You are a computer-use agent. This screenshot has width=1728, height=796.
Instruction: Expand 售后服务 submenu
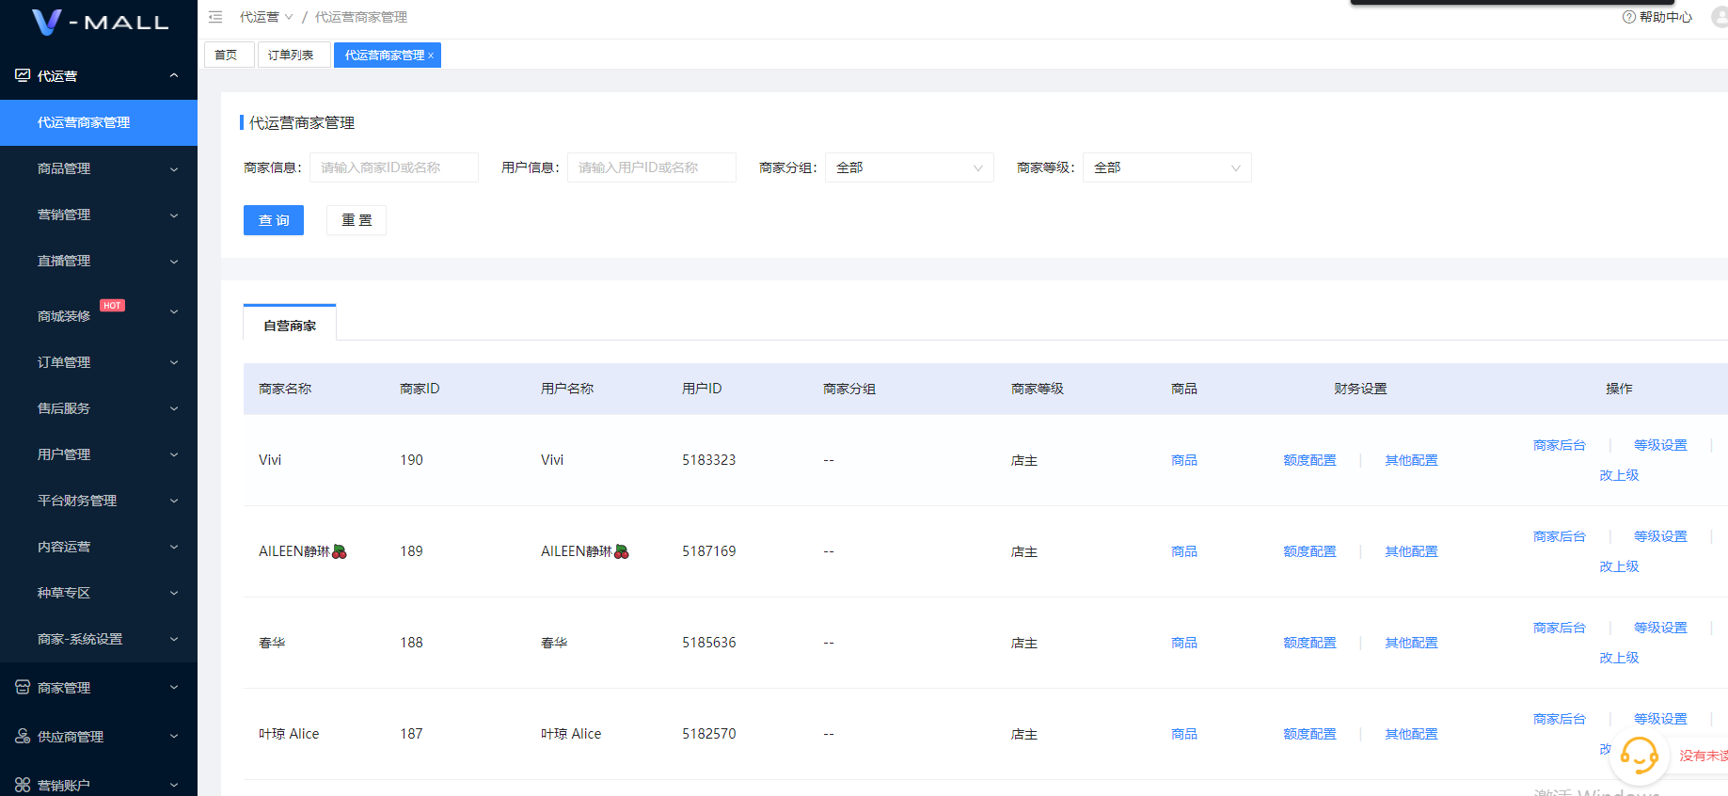pos(174,408)
